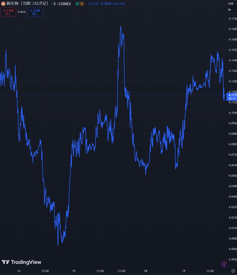Click the blue 4.1200 buy button

35,12
